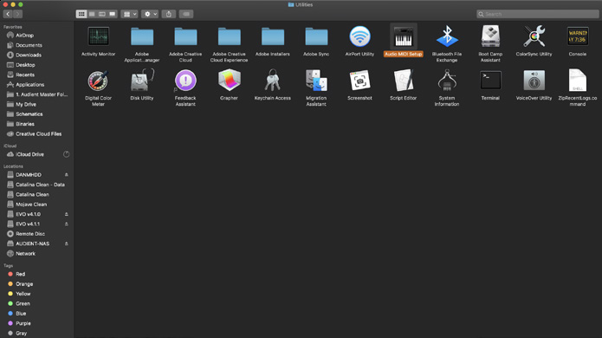Open the group-by arrangement dropdown
Screen dimensions: 602x338
(x=129, y=14)
